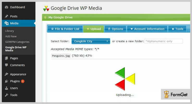Open the Appearance menu
Screen dimensions: 192x104
click(x=18, y=74)
